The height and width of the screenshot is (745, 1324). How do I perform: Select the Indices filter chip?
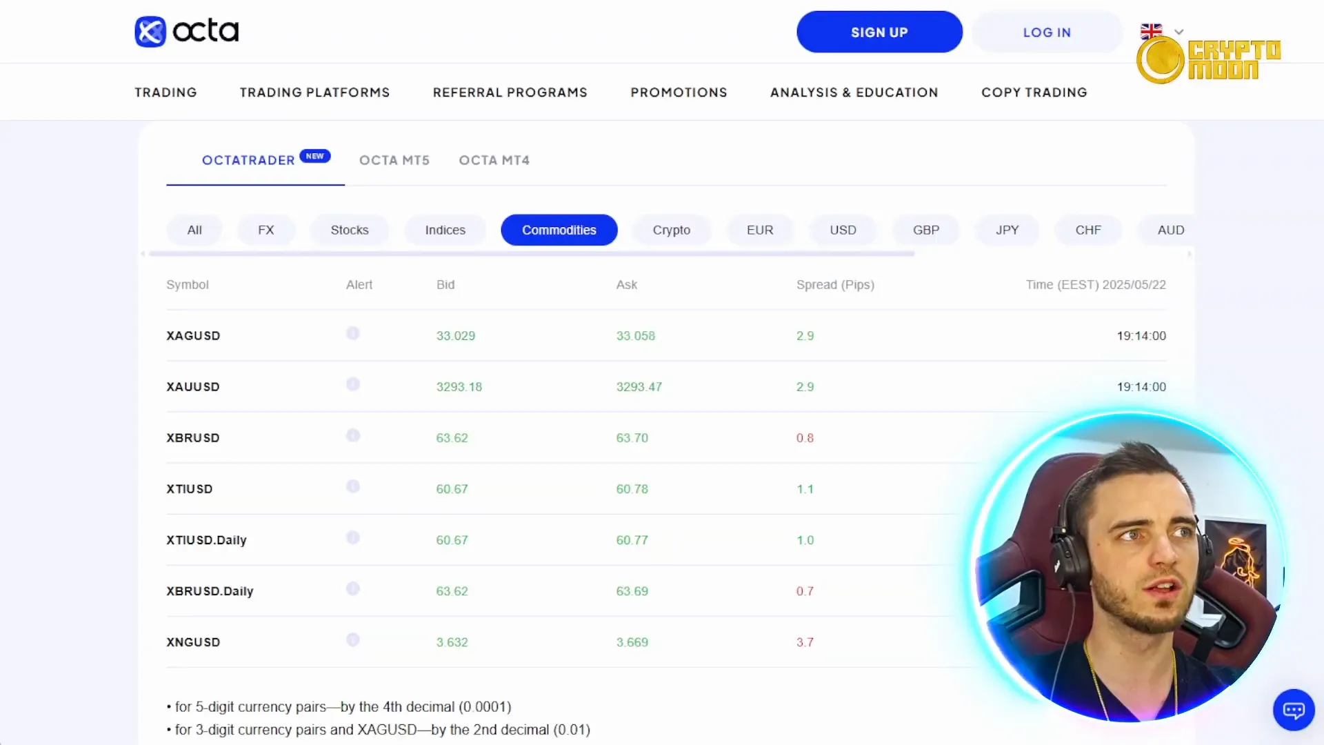[x=445, y=230]
